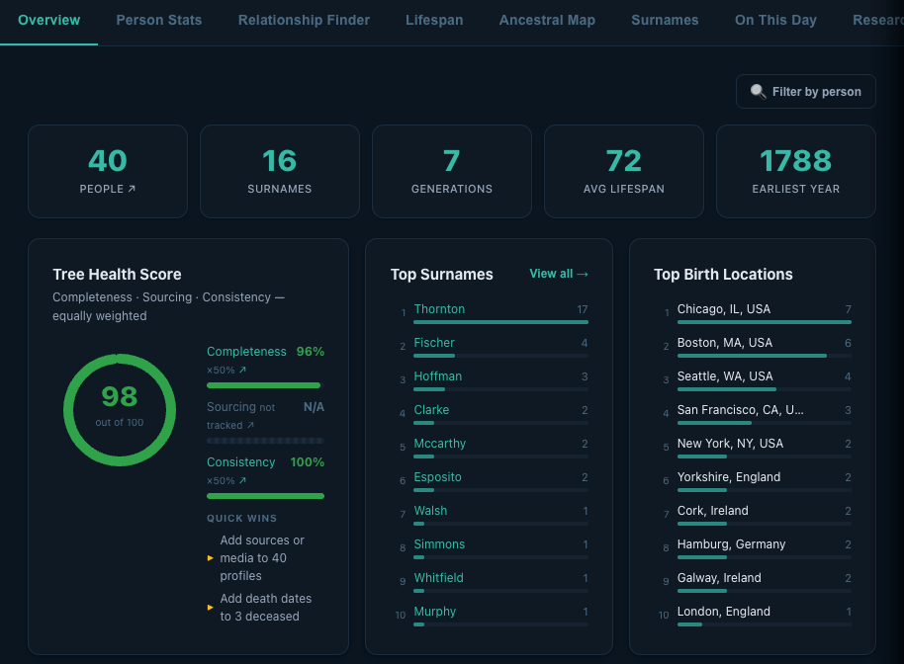Open the Murphy surname link
This screenshot has height=664, width=904.
(x=435, y=612)
